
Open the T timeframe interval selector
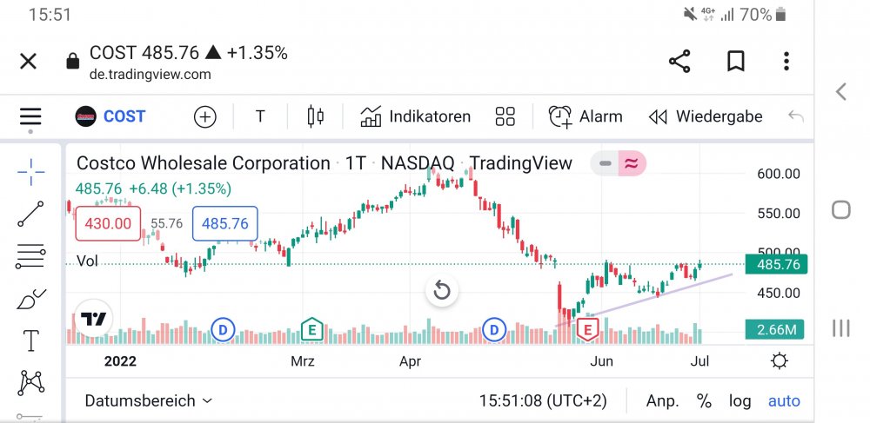(260, 116)
